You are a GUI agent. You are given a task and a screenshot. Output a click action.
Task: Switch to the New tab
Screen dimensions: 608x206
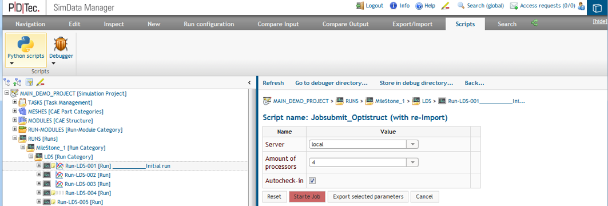(154, 24)
